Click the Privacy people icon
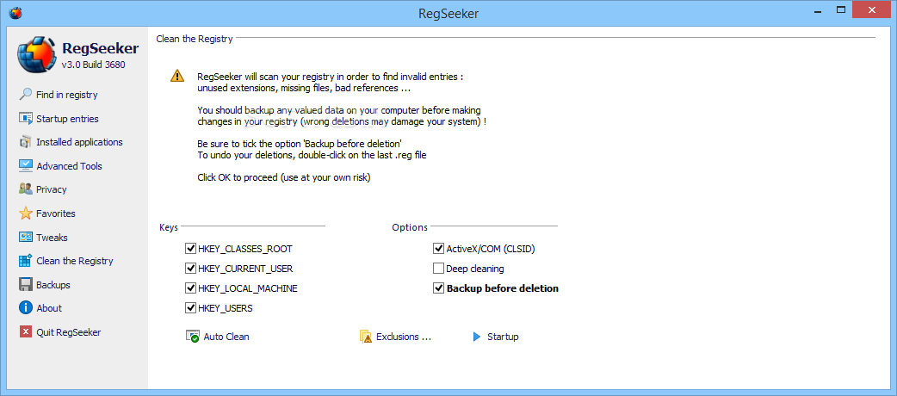 tap(25, 189)
